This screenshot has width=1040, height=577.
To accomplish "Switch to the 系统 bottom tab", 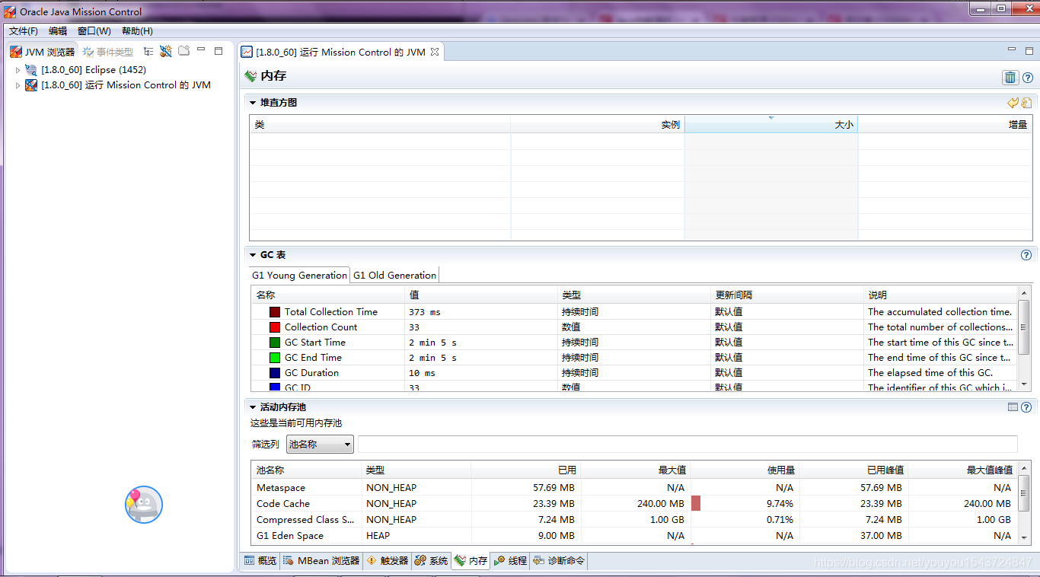I will [x=431, y=561].
